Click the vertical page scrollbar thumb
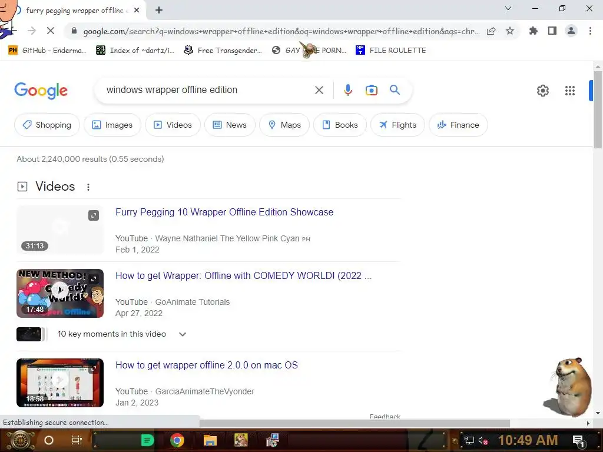 click(598, 109)
